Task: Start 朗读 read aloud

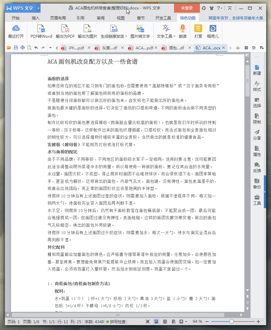Action: tap(183, 32)
